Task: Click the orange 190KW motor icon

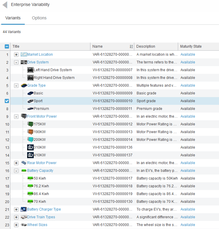Action: tap(30, 132)
